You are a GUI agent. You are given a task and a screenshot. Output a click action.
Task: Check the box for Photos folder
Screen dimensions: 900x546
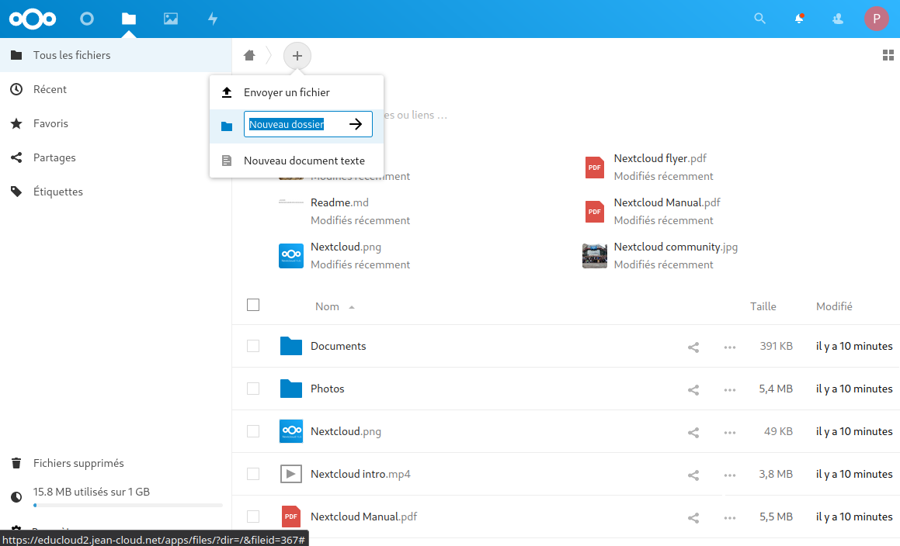(x=253, y=389)
